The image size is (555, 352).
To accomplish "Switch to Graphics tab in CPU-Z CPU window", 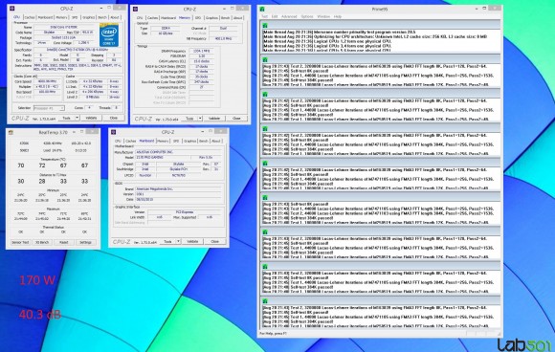I will [x=88, y=17].
